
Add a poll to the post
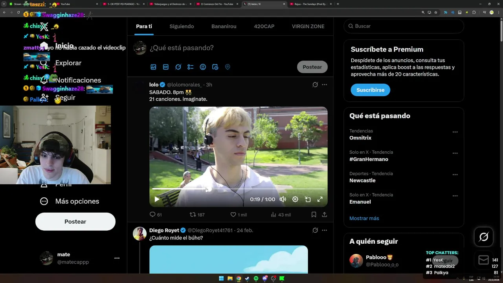click(191, 67)
